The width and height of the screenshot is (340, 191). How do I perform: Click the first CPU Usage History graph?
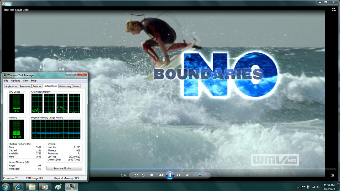[37, 103]
